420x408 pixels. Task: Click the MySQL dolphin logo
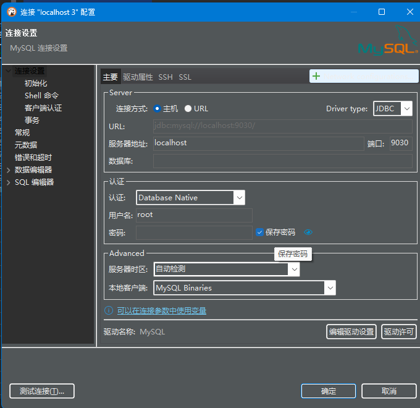(388, 40)
